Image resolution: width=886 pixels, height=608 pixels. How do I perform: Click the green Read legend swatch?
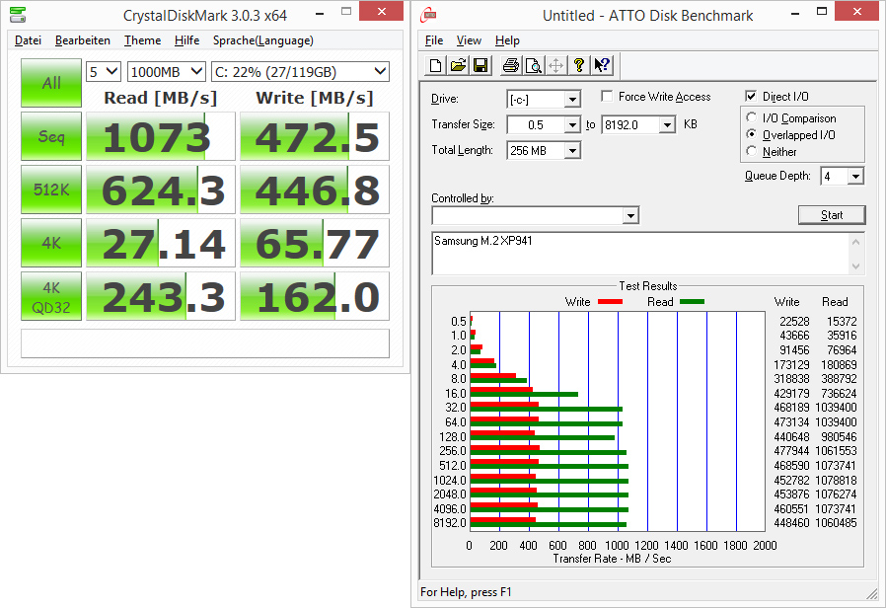point(692,302)
